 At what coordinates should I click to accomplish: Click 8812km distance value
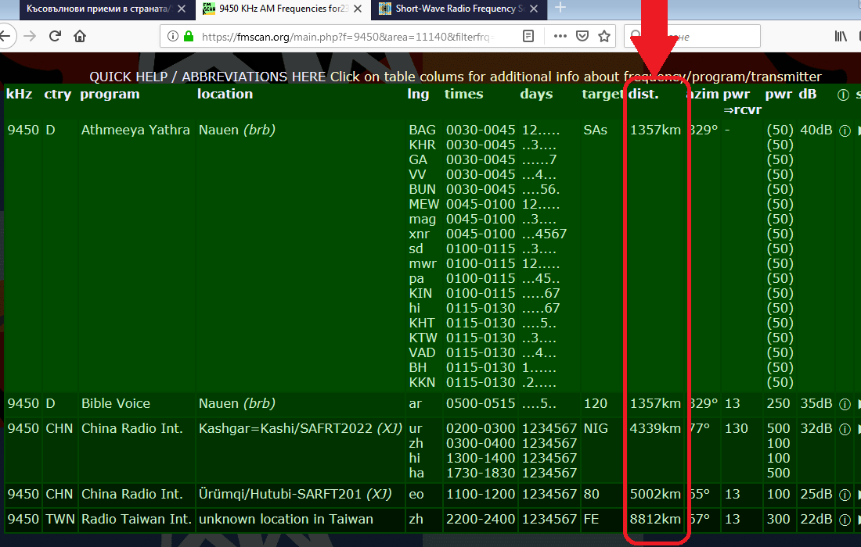click(655, 519)
